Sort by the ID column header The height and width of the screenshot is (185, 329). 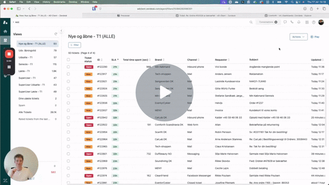tap(100, 60)
